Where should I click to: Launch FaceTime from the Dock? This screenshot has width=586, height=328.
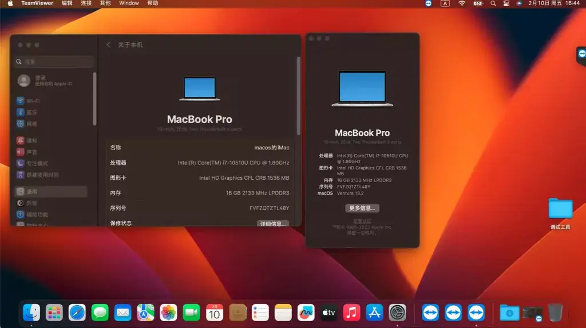click(191, 313)
